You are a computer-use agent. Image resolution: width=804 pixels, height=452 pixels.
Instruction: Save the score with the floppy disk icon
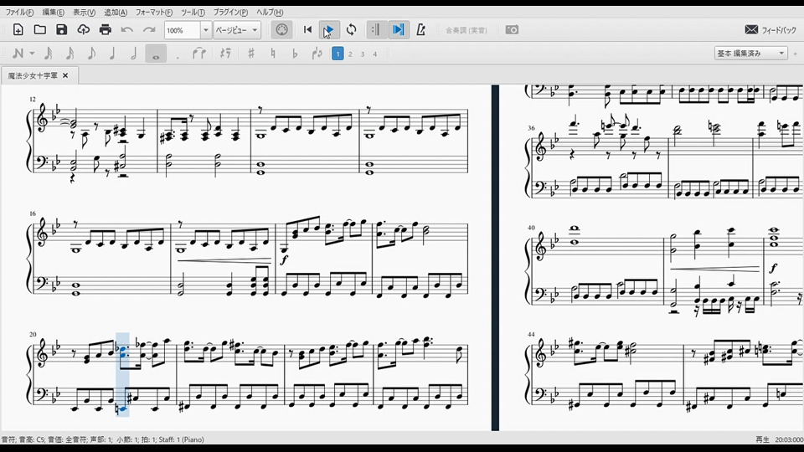(x=61, y=30)
